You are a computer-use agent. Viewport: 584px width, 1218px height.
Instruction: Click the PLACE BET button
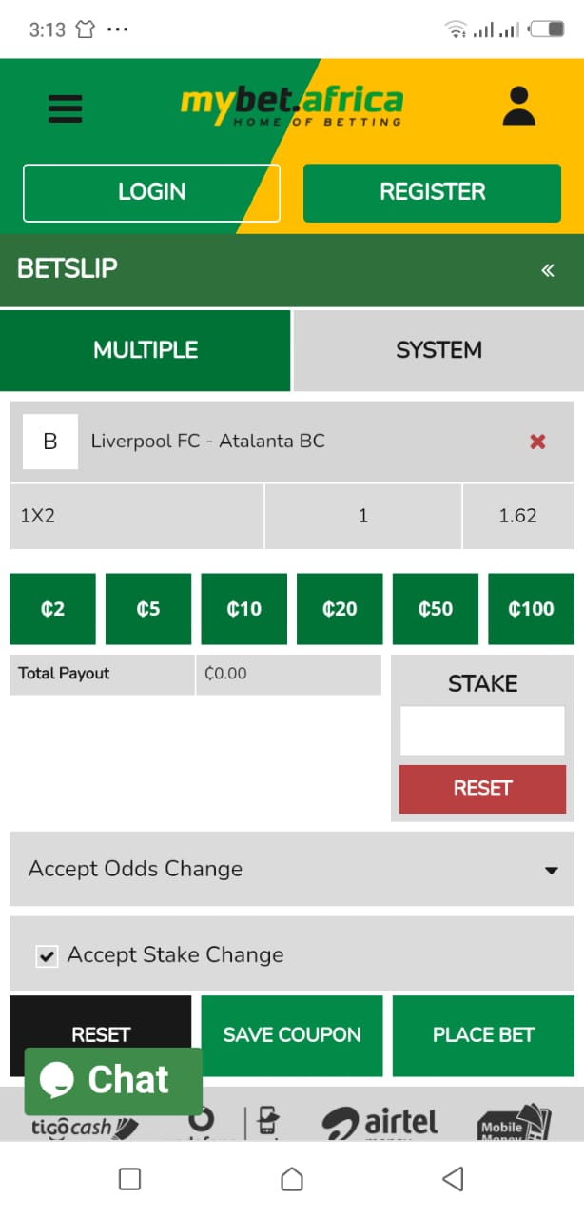coord(483,1035)
